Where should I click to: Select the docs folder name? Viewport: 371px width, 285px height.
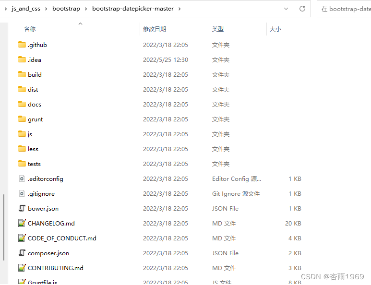[x=35, y=105]
